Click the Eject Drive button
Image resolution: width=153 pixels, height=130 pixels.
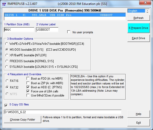click(138, 38)
